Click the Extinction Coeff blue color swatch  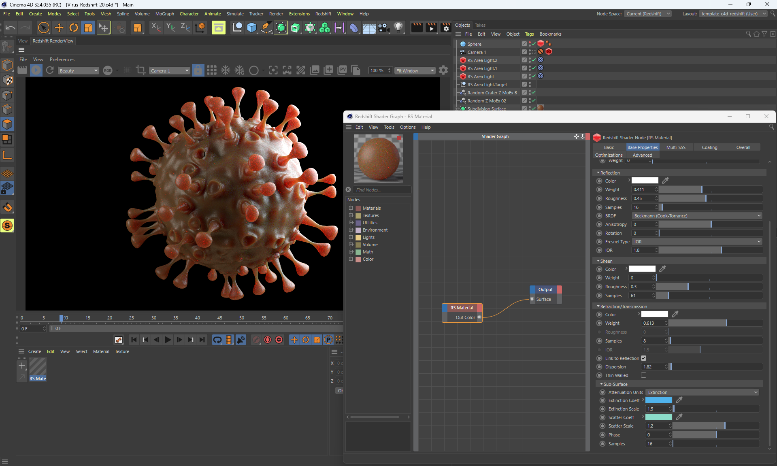tap(658, 400)
